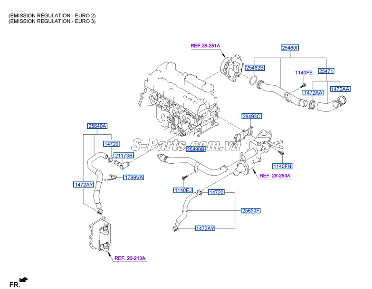Click the 1472AY label below 25650F hose
This screenshot has width=372, height=289.
point(205,229)
